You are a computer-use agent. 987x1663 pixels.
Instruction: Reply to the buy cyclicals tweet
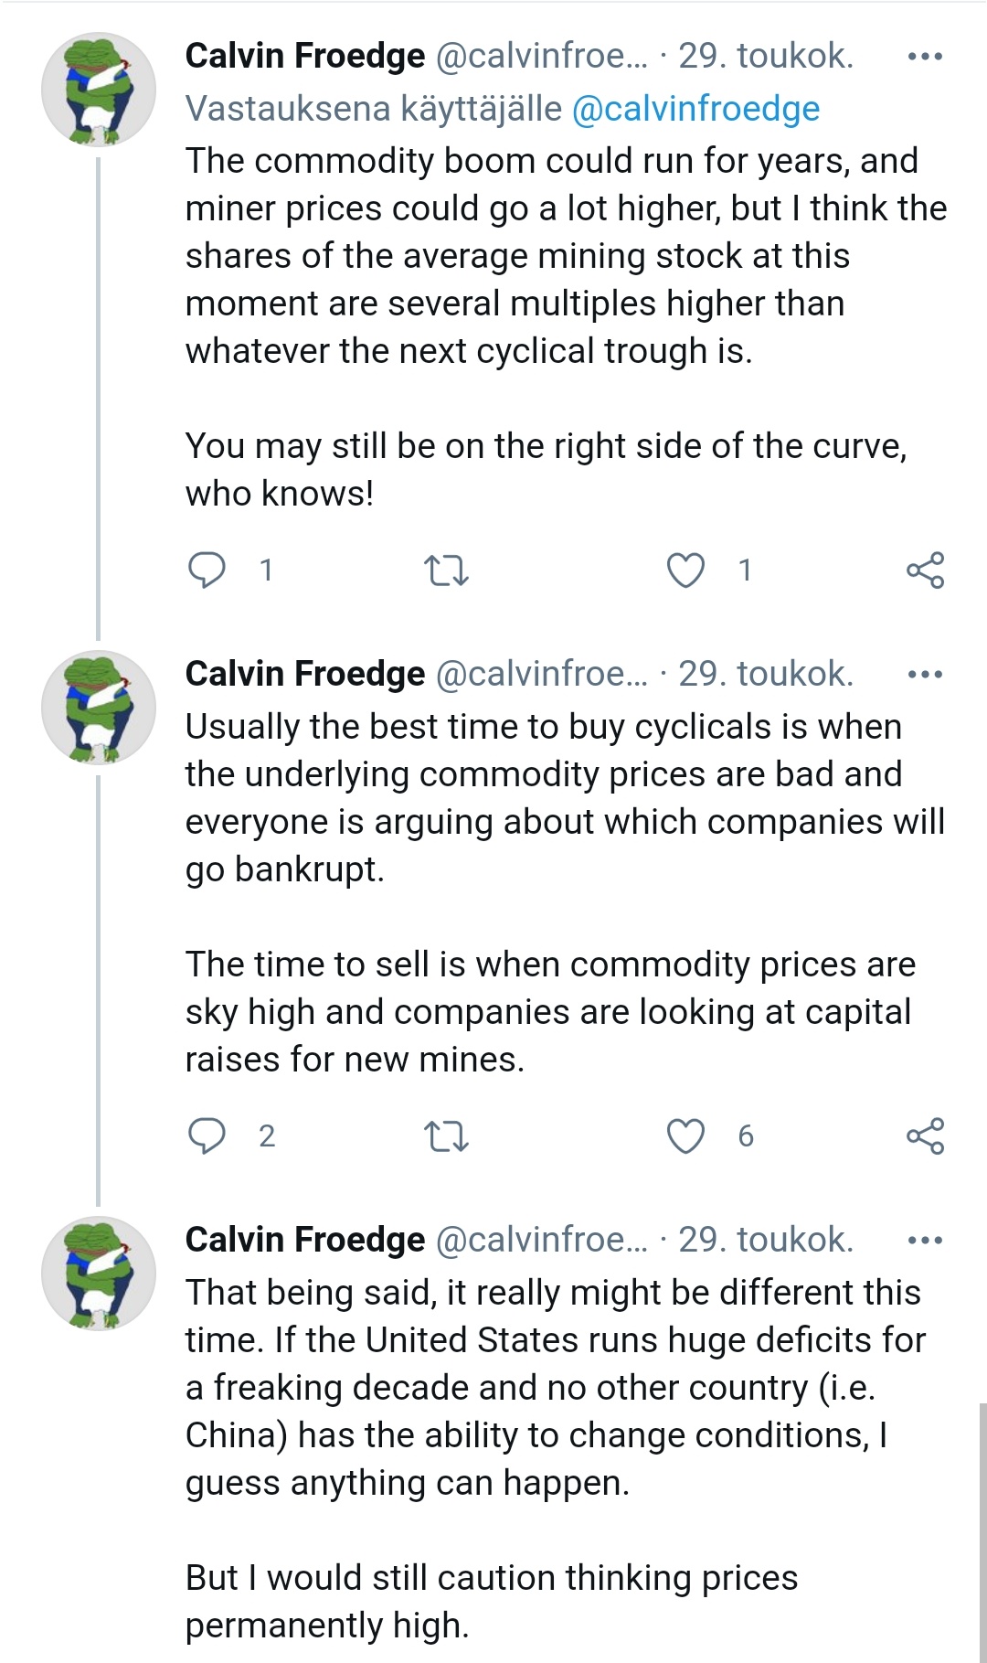point(207,1135)
